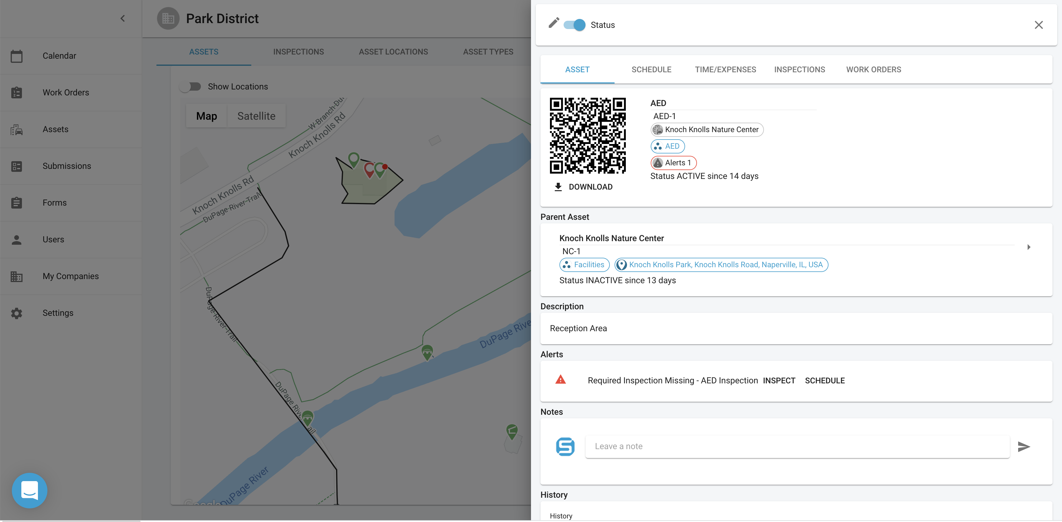Collapse the left sidebar chevron
Screen dimensions: 1062x522
[122, 19]
